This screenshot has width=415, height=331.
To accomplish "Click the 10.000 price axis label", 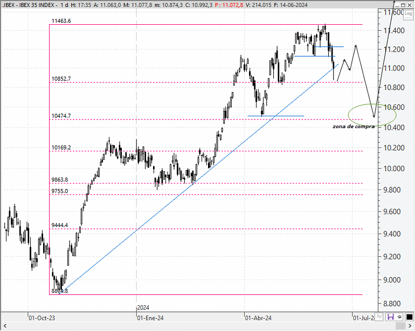I will point(394,168).
